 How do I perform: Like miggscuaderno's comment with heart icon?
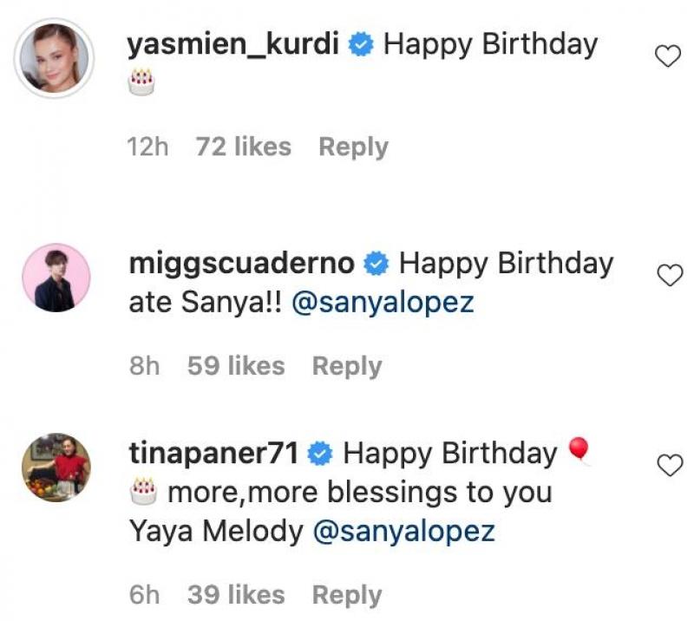670,275
